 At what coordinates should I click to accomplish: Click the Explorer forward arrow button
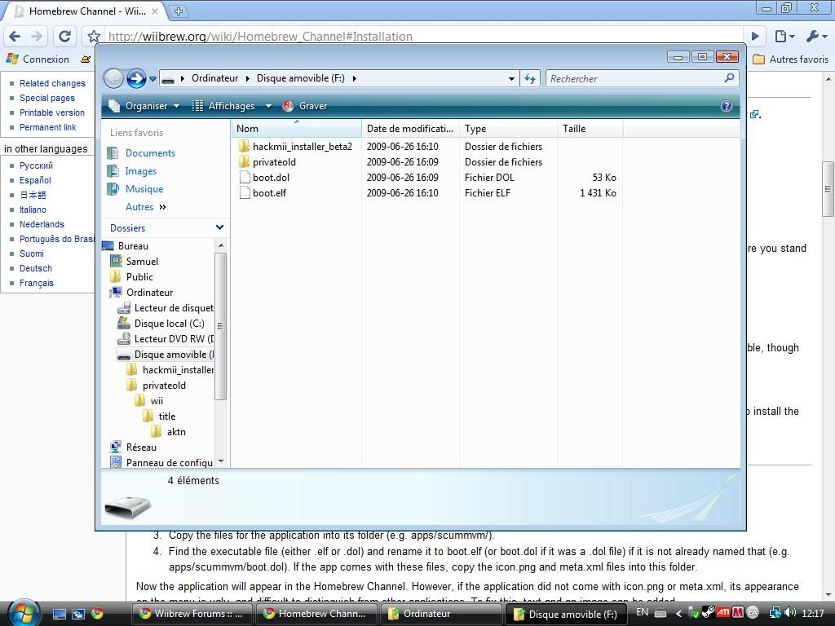coord(136,79)
